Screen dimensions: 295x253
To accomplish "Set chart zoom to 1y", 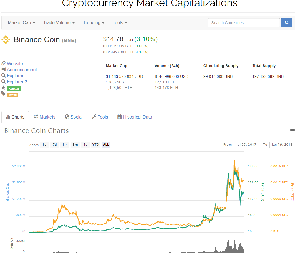I will pyautogui.click(x=85, y=145).
